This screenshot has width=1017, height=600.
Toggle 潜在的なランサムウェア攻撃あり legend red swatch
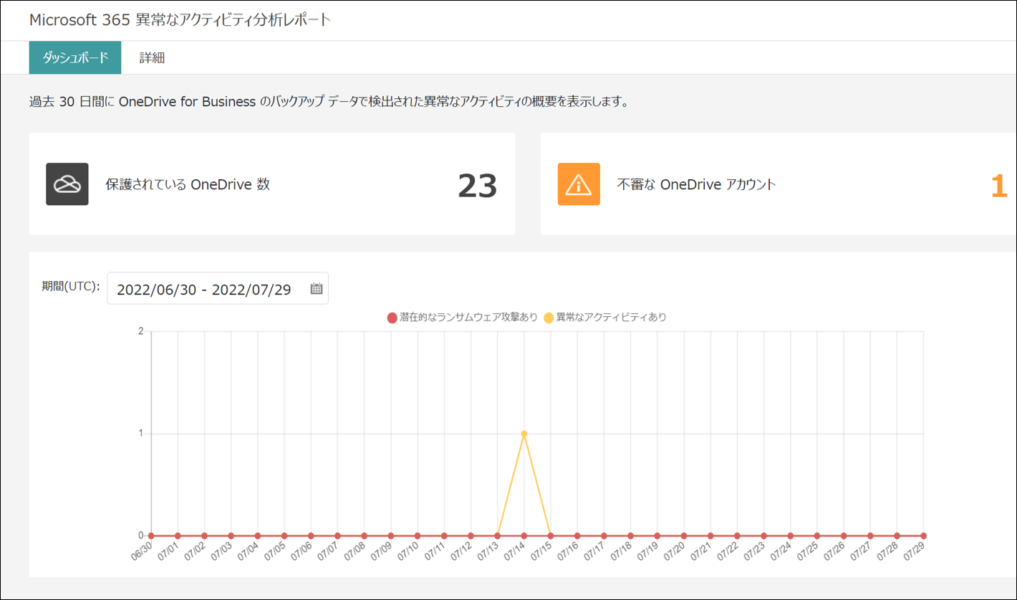click(392, 318)
